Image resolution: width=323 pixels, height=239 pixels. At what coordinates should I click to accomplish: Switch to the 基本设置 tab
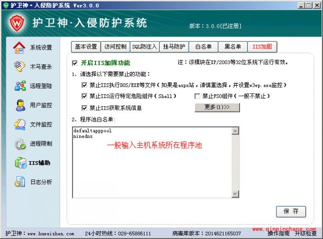tap(86, 47)
